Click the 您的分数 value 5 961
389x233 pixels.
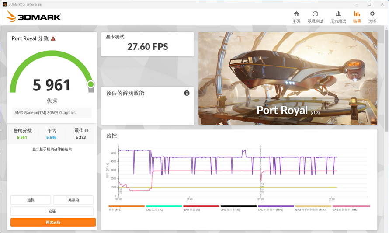(x=22, y=137)
